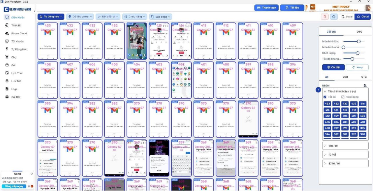Open the Tài Khoản sidebar icon

pyautogui.click(x=7, y=41)
